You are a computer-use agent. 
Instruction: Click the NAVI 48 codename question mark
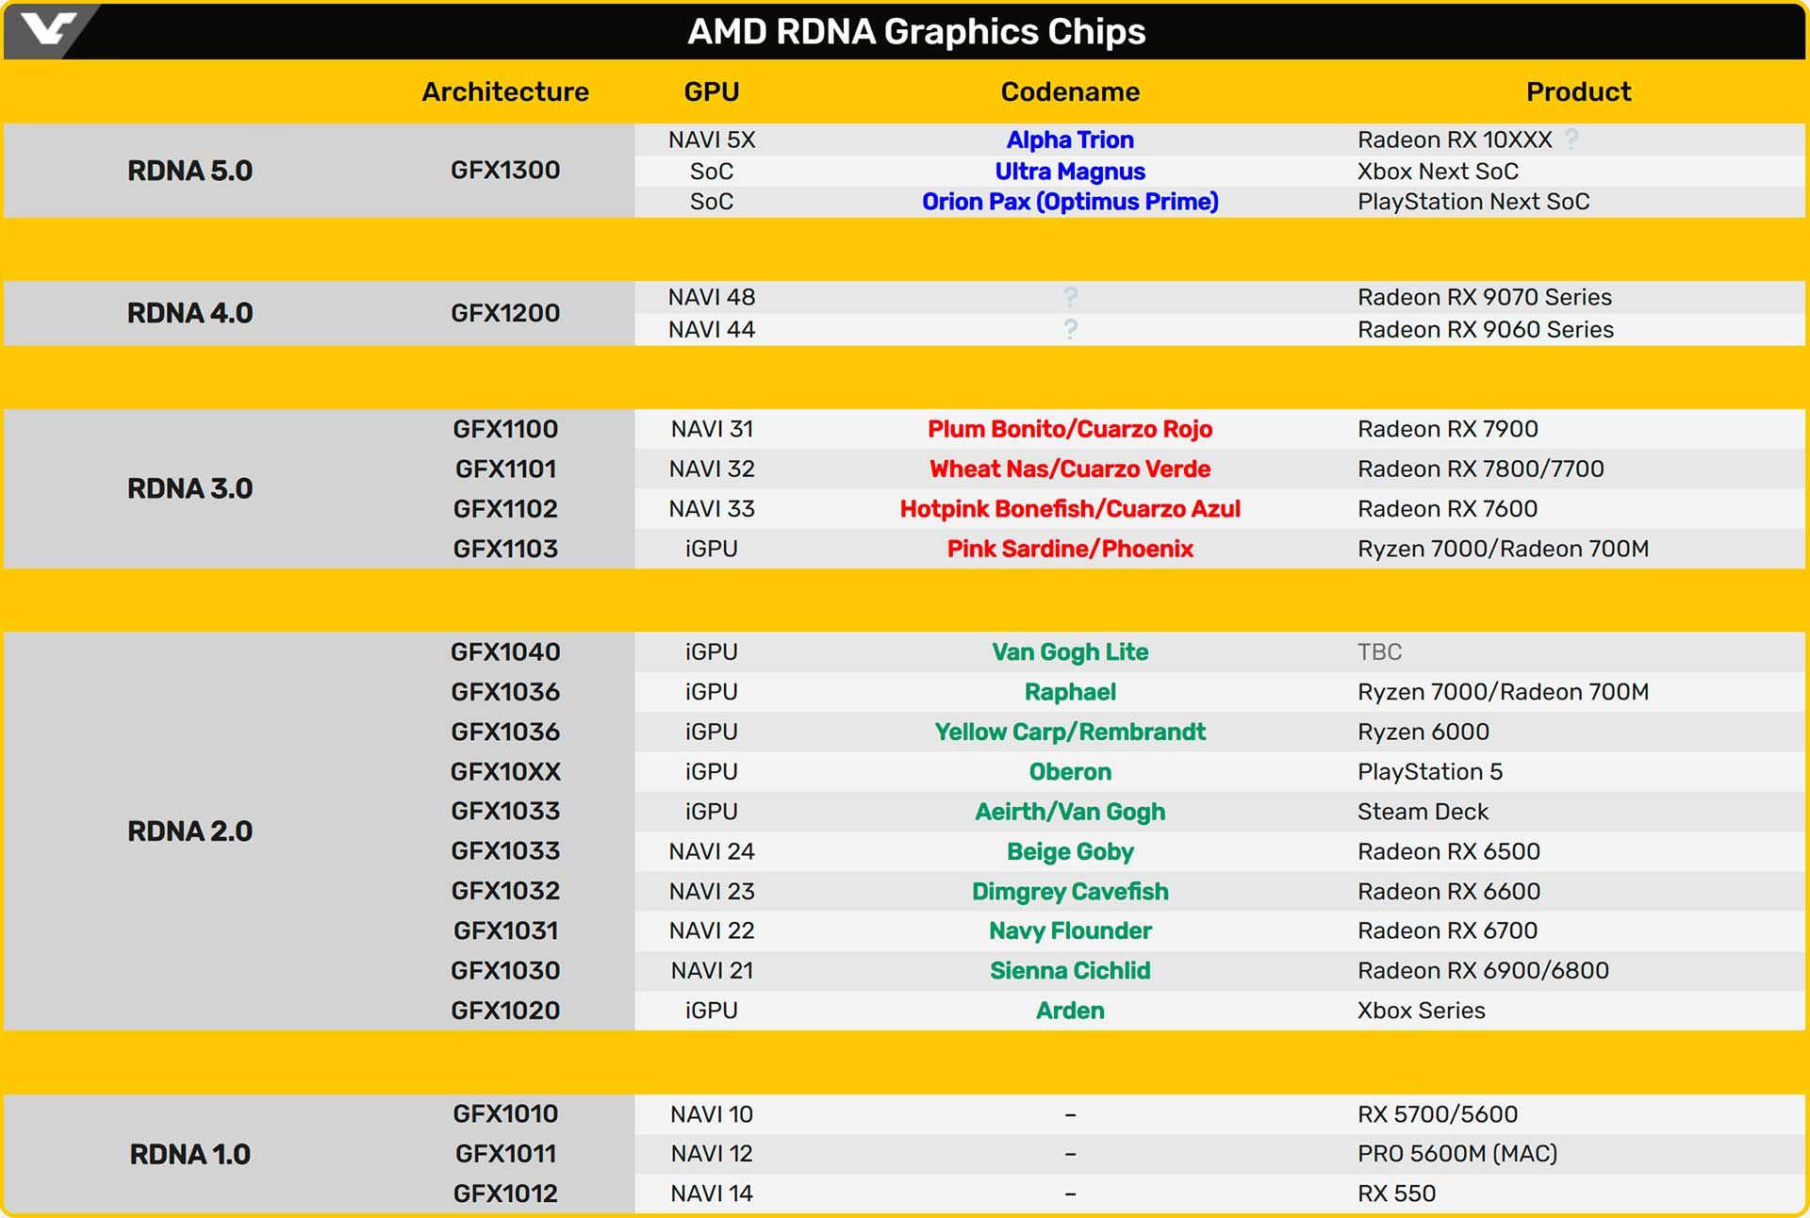(x=1070, y=297)
